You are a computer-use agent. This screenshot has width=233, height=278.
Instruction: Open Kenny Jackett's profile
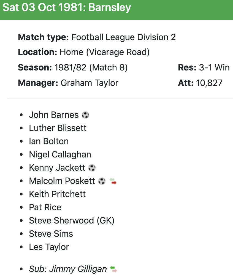(x=57, y=168)
